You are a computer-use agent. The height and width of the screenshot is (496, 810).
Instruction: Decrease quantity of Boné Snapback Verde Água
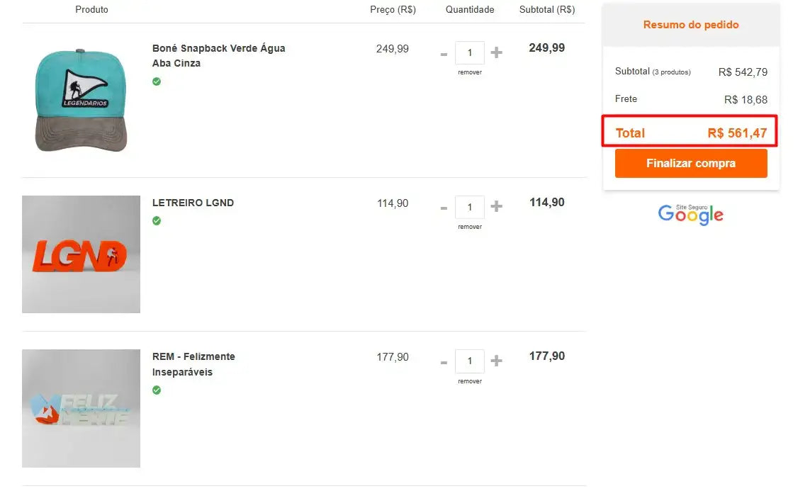coord(443,52)
